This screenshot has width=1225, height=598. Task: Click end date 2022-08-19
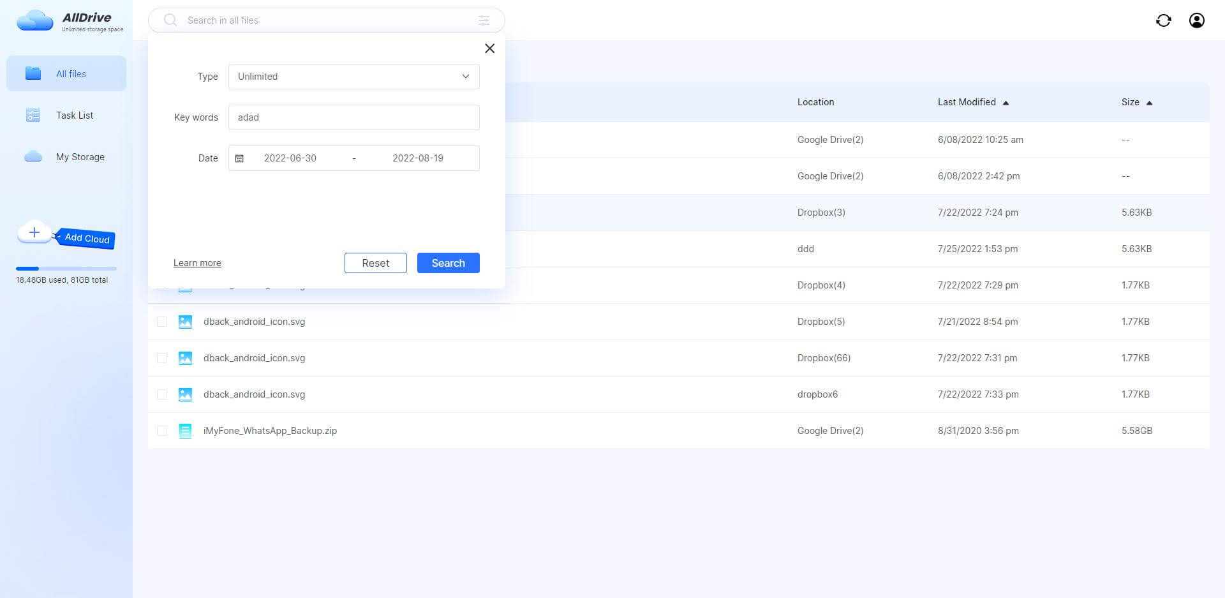click(x=418, y=158)
